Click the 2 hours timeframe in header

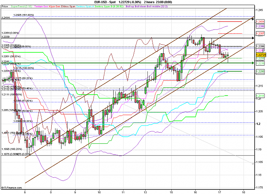(149, 2)
